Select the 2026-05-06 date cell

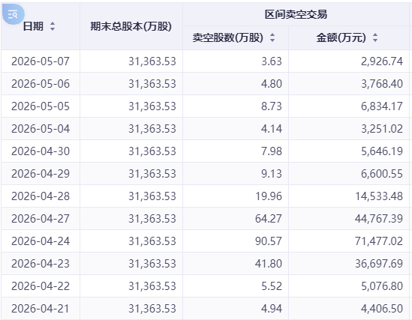[41, 84]
